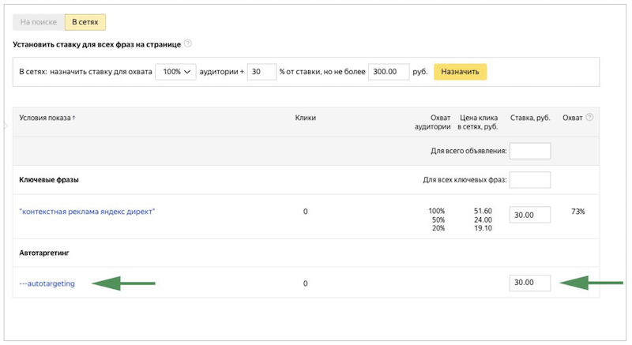Click the "Ставка, руб." column header
This screenshot has width=632, height=345.
pyautogui.click(x=530, y=118)
